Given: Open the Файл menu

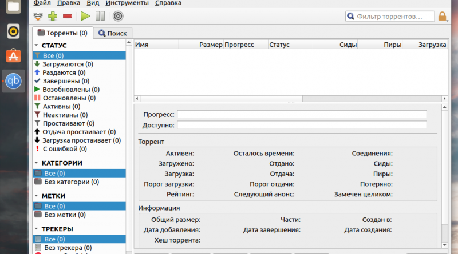Looking at the screenshot, I should 42,3.
